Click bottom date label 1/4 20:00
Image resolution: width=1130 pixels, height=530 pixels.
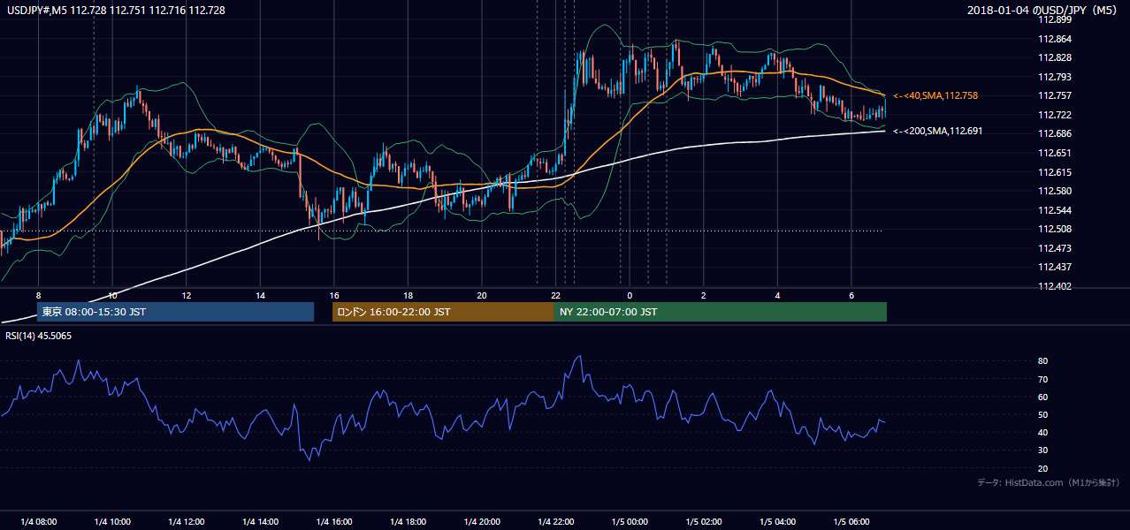[x=482, y=522]
